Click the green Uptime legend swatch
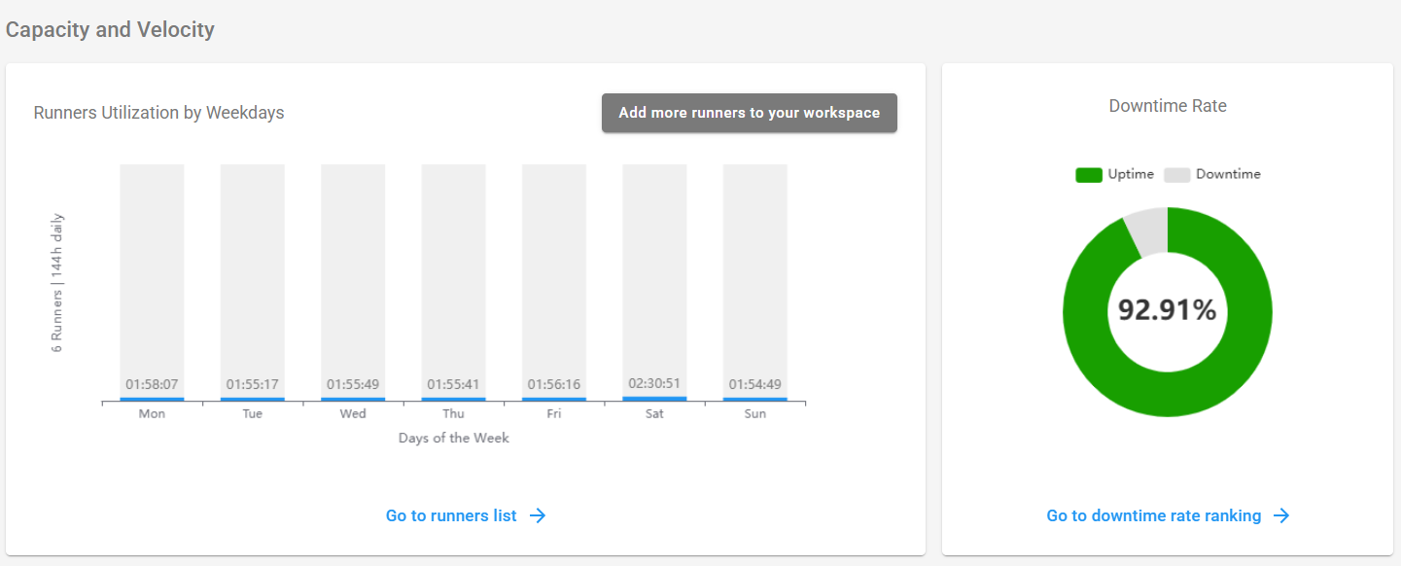1401x566 pixels. [x=1089, y=175]
